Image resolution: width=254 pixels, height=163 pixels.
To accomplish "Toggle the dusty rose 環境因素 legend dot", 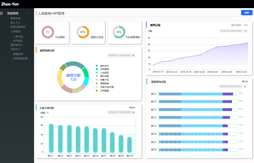I will pos(97,83).
